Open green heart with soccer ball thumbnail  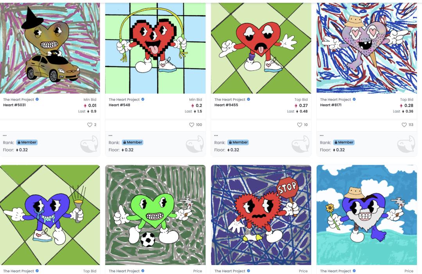click(155, 215)
